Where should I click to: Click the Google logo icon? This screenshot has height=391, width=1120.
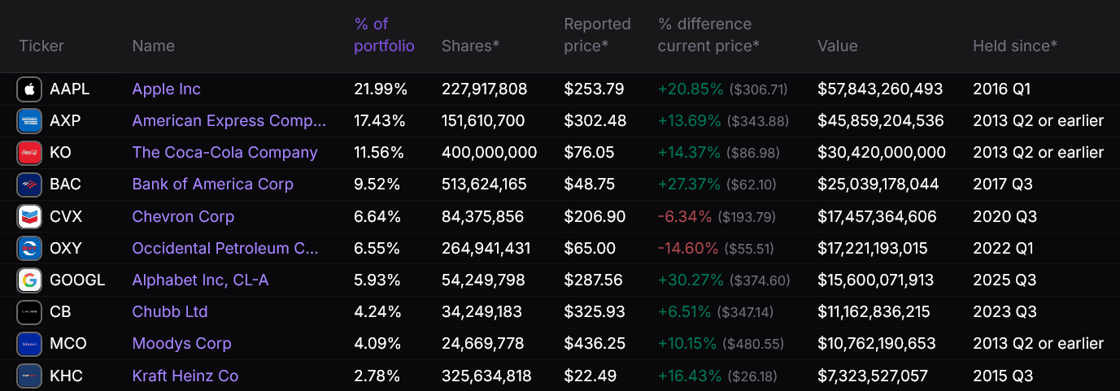coord(29,280)
